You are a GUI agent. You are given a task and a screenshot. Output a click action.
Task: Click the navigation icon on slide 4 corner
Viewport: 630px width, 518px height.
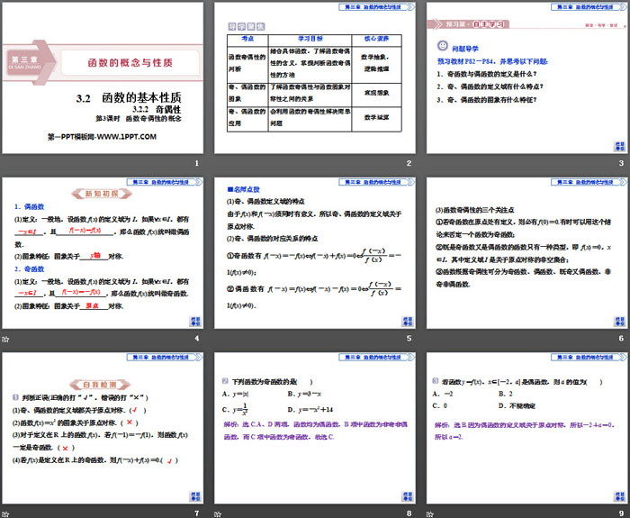pos(193,322)
